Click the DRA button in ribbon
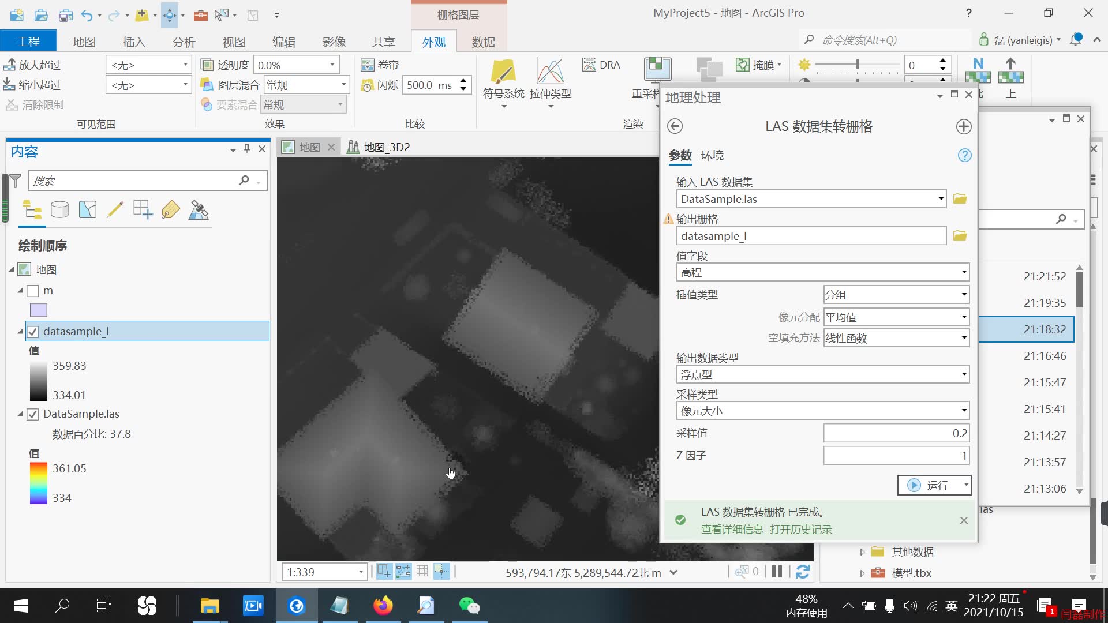 point(601,65)
